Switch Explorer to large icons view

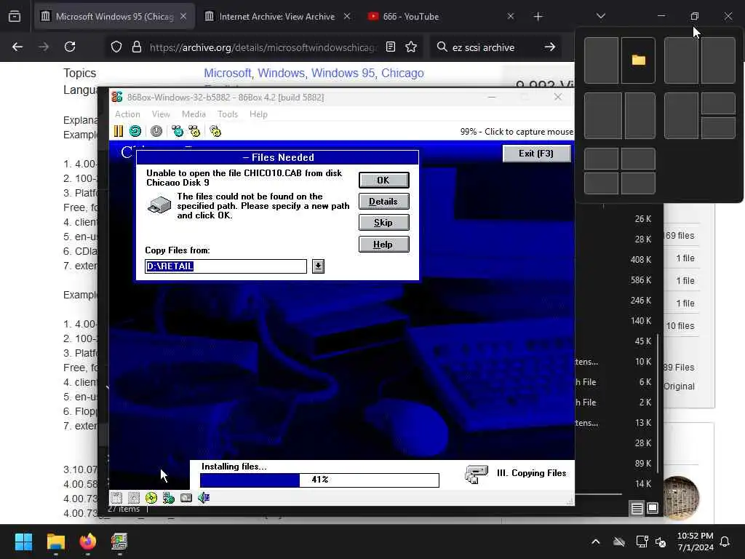(x=653, y=508)
